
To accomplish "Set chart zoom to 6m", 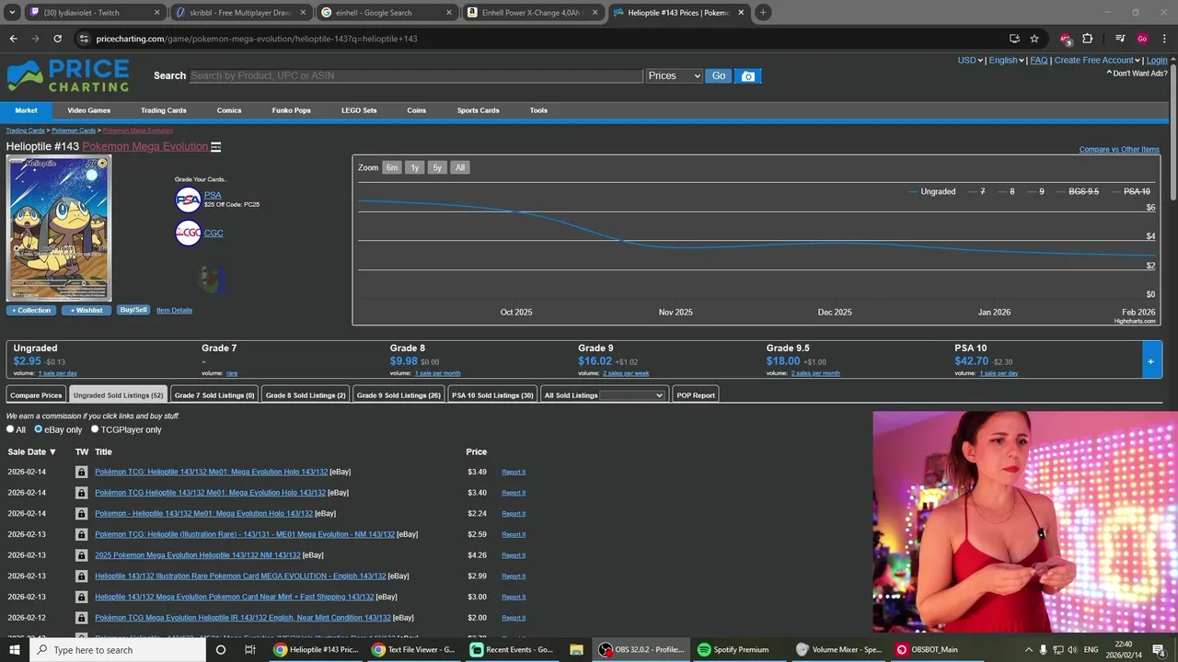I will (392, 167).
